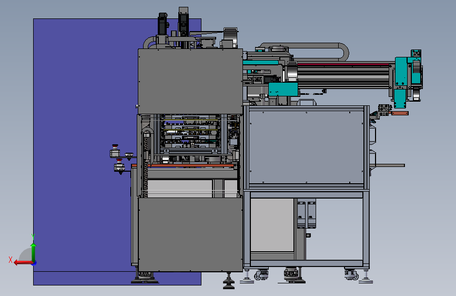Pick the lower red emergency stop button

[x=119, y=160]
